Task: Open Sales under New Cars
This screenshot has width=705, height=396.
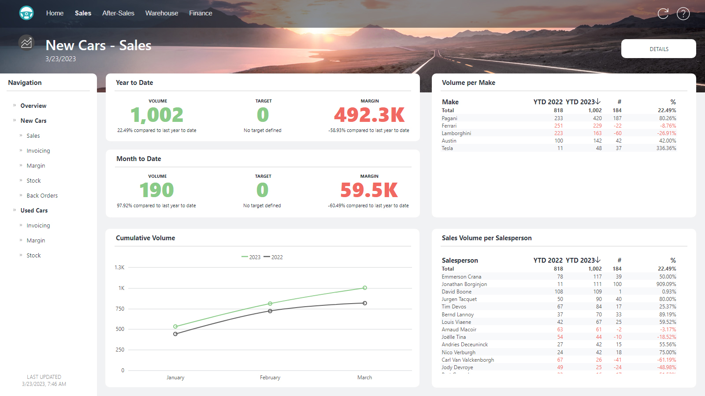Action: point(33,136)
